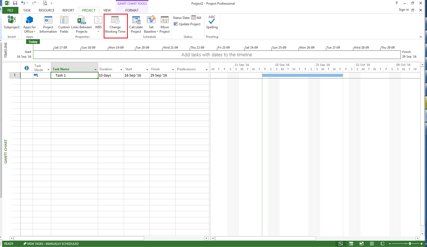Open the FILE tab
This screenshot has height=247, width=427.
coord(10,10)
